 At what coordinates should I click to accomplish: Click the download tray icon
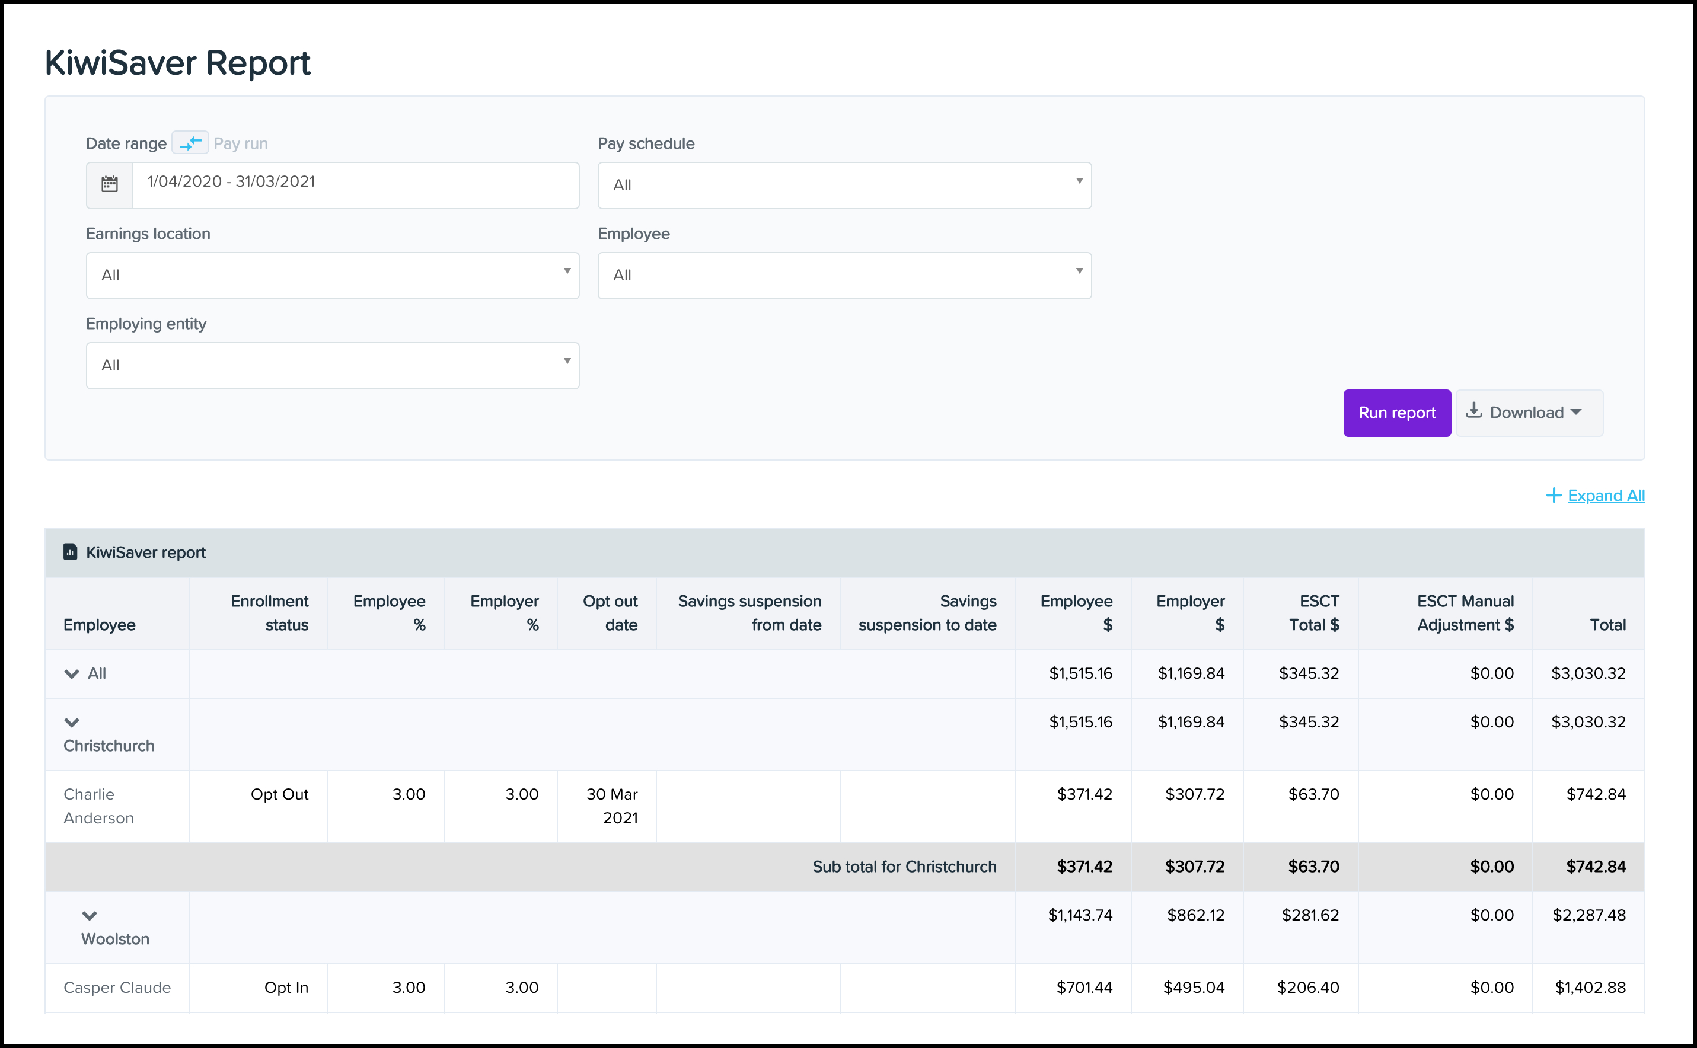[1474, 412]
